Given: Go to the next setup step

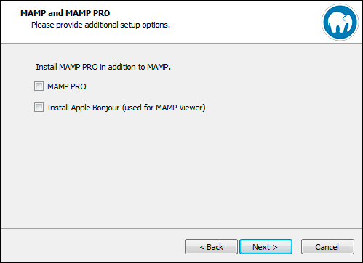Looking at the screenshot, I should coord(266,247).
